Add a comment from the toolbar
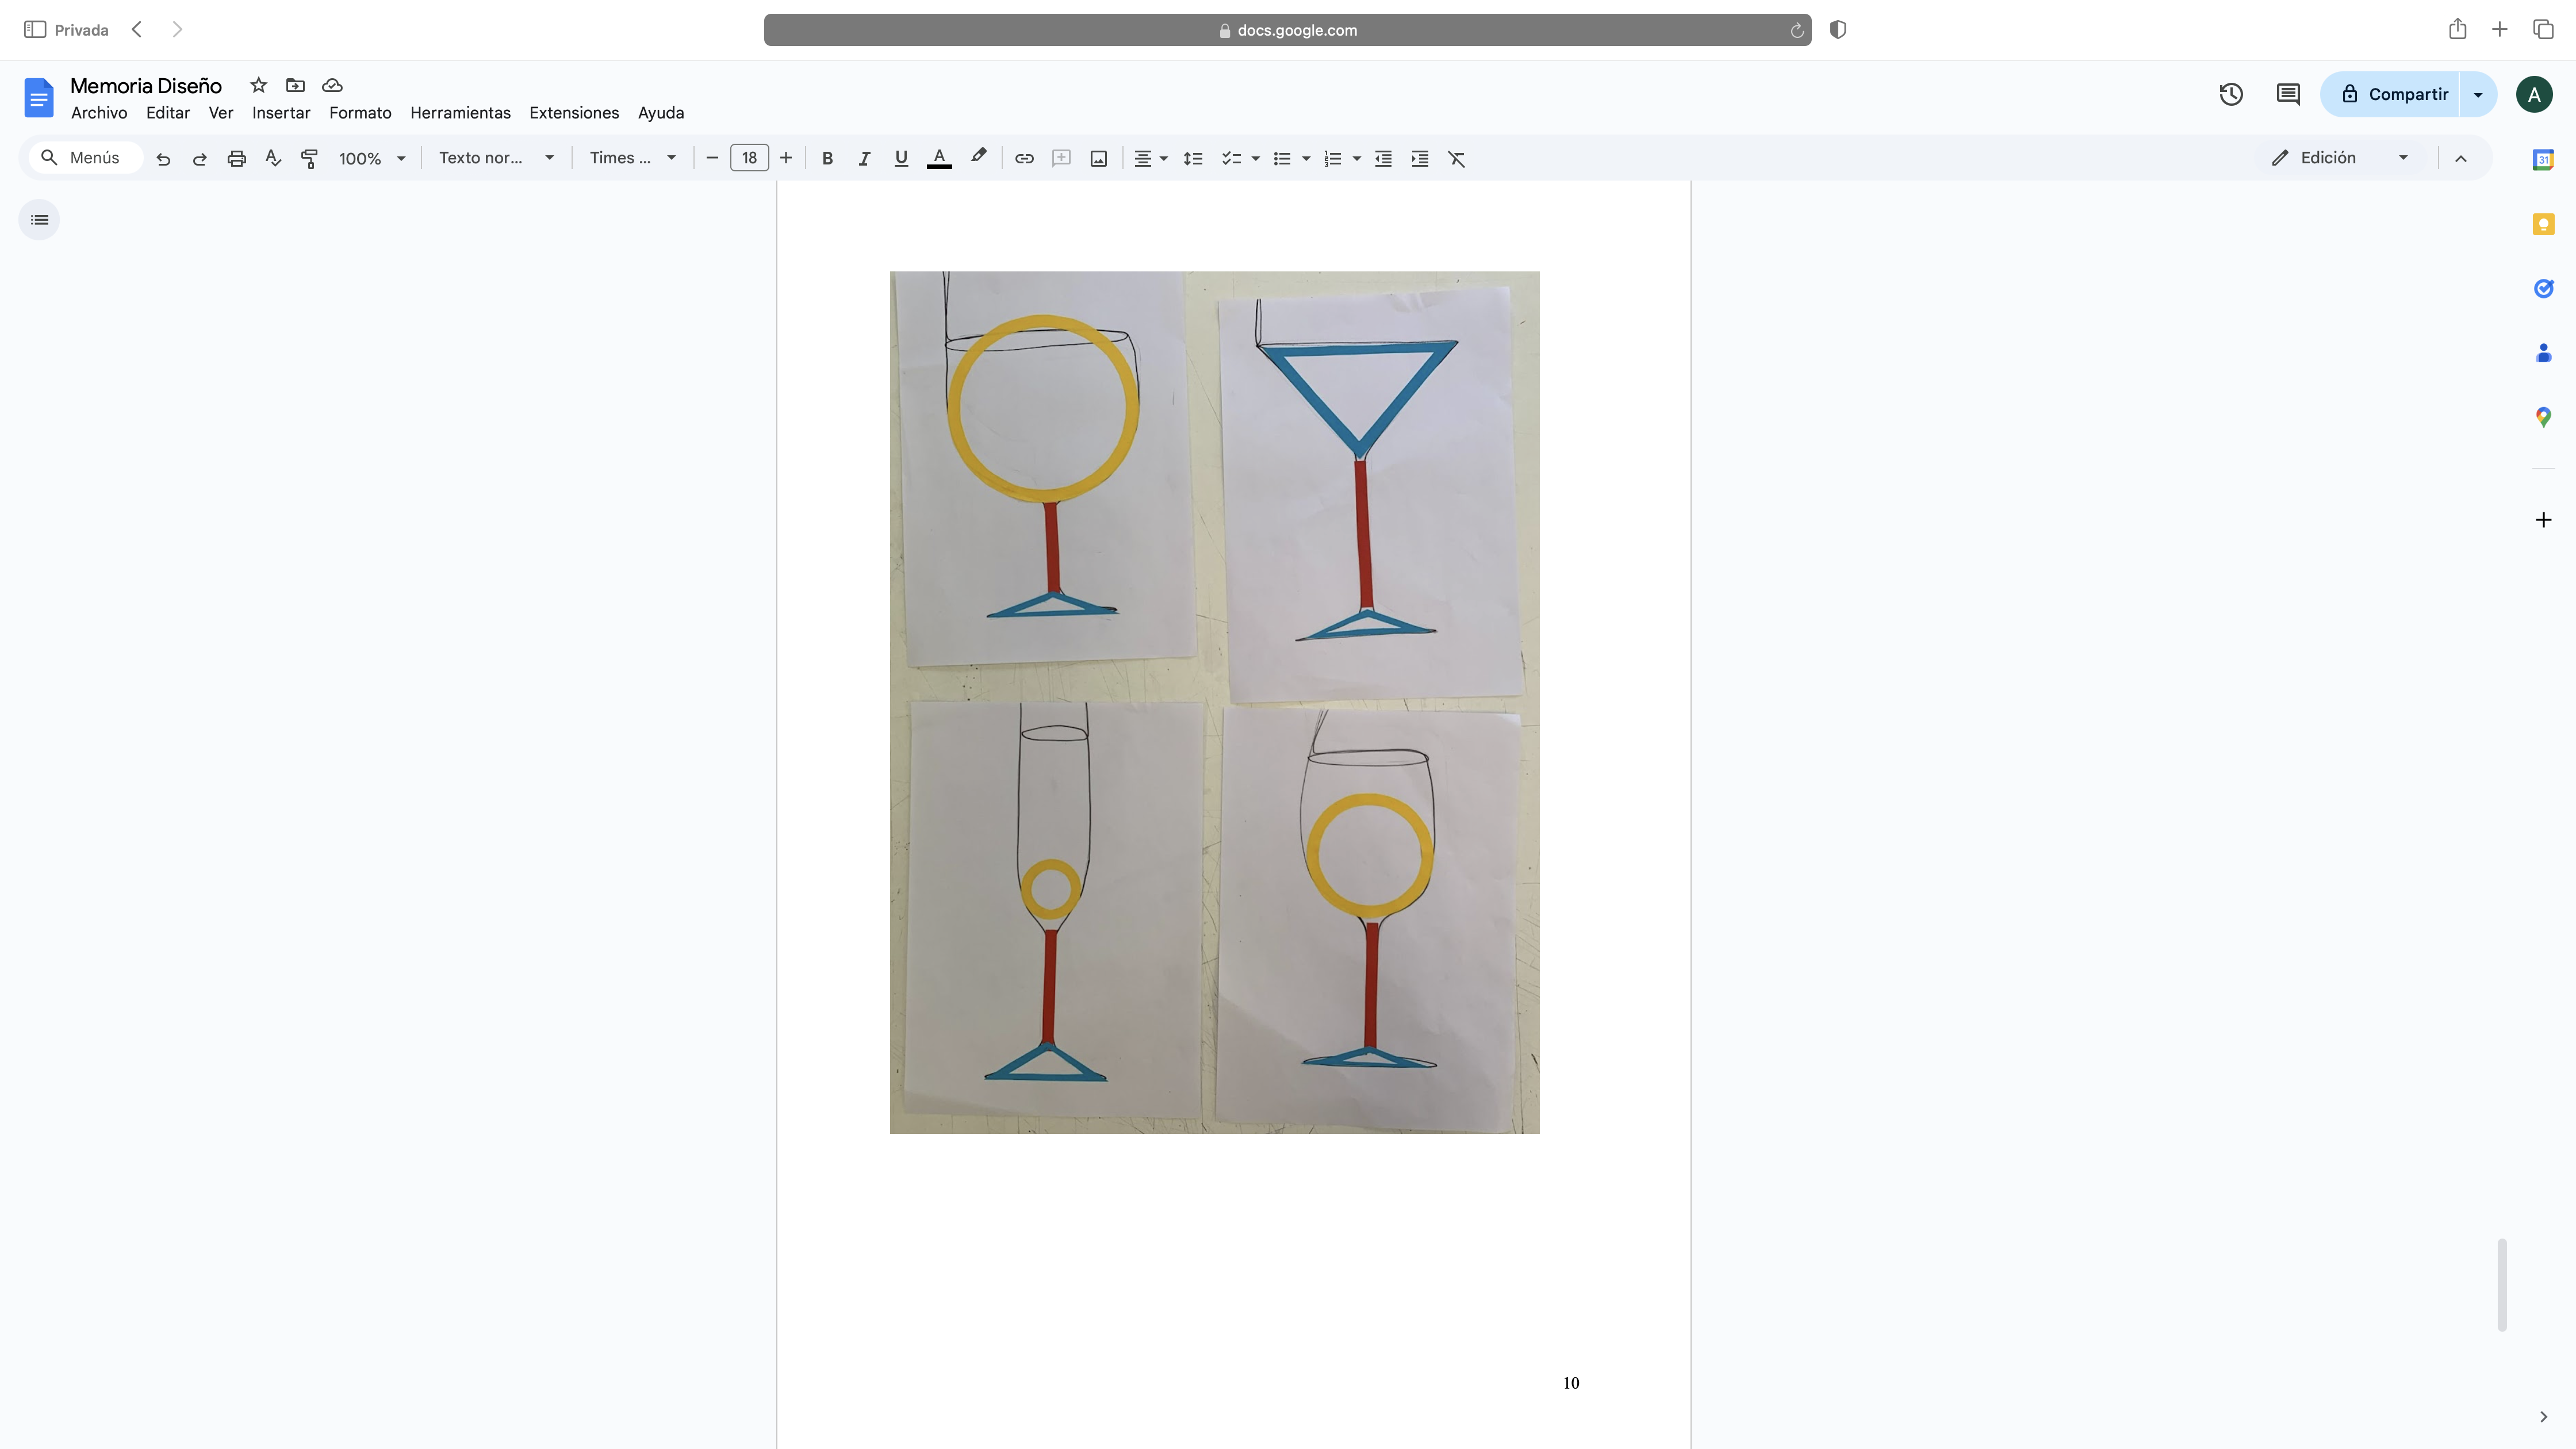 [1061, 158]
